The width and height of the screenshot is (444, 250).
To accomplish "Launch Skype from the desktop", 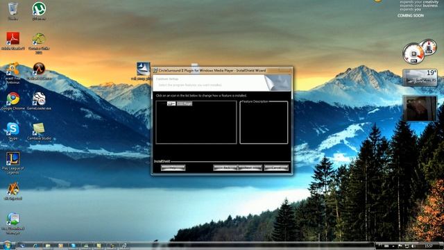I will 12,131.
